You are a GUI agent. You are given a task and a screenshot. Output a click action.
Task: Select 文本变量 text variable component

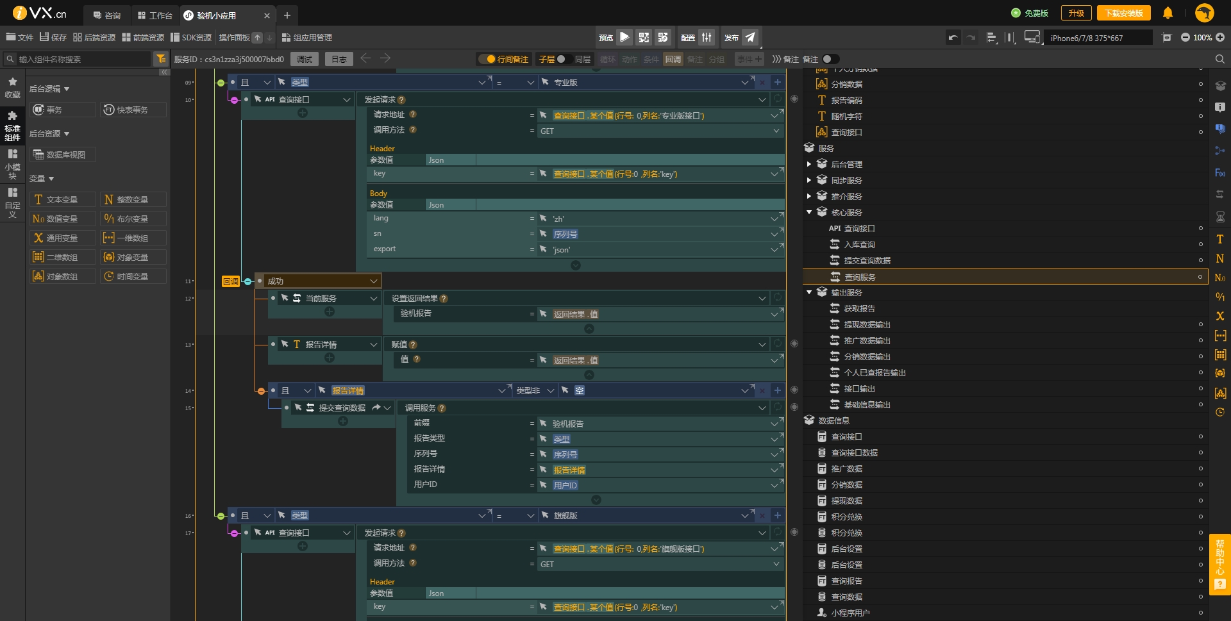(x=63, y=199)
